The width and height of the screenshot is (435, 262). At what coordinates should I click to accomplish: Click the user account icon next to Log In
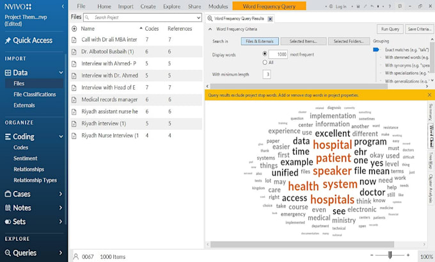click(x=331, y=6)
